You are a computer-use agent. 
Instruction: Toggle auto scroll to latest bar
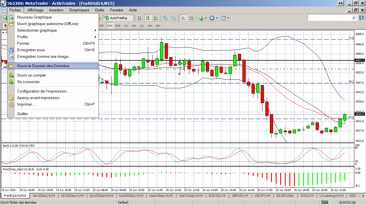[x=183, y=18]
